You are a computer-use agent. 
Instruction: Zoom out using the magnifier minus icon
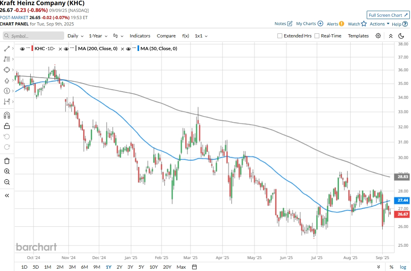[7, 182]
